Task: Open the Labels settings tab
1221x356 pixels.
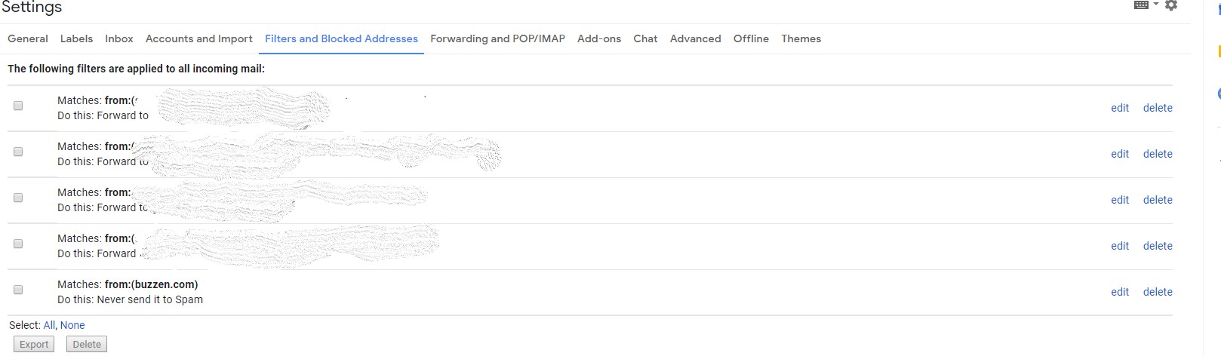Action: [x=76, y=38]
